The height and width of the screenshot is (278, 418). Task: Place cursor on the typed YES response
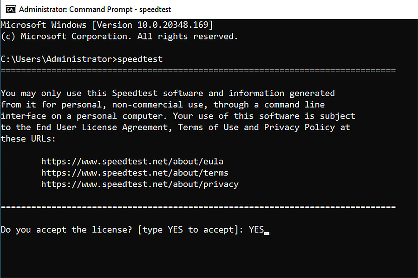256,229
